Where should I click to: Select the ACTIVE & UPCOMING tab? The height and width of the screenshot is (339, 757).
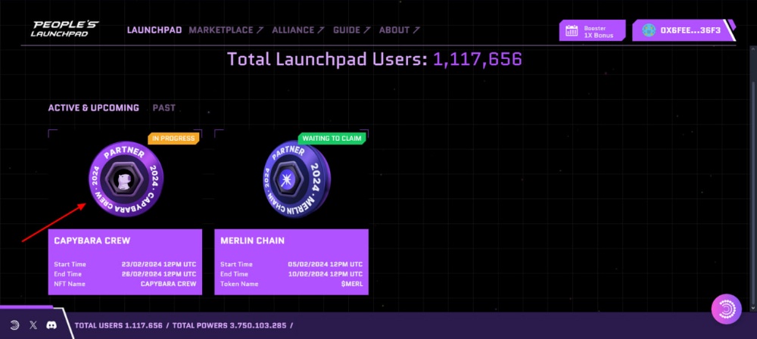coord(94,108)
